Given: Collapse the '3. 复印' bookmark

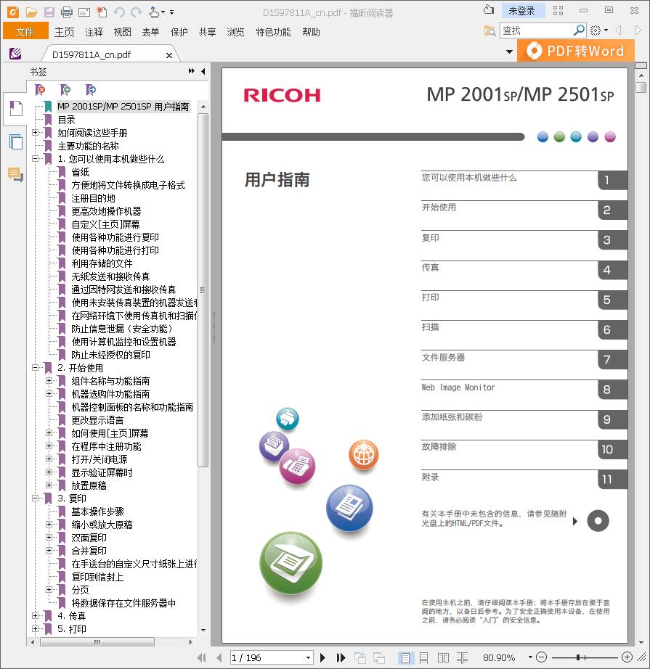Looking at the screenshot, I should 35,498.
